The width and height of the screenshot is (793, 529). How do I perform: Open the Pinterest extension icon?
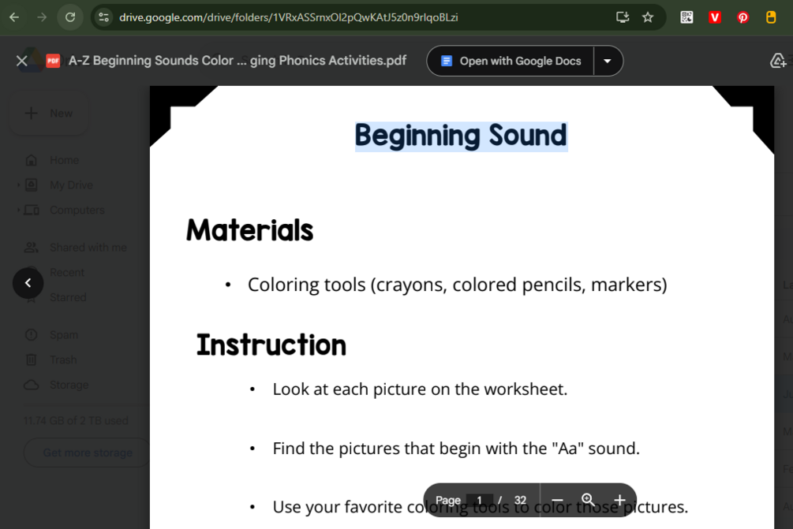pyautogui.click(x=743, y=17)
